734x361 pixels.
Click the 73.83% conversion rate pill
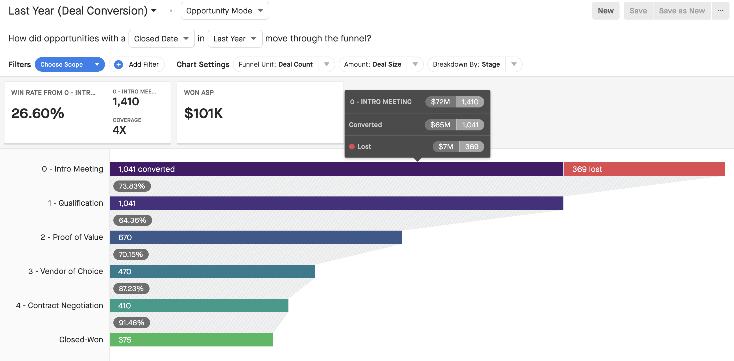(x=132, y=186)
